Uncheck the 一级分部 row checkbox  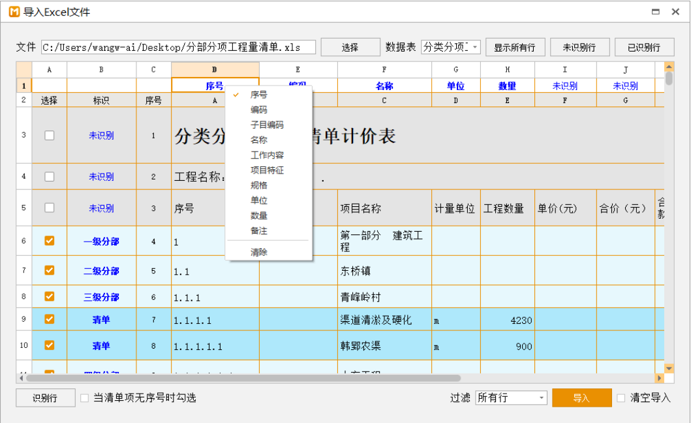[50, 241]
